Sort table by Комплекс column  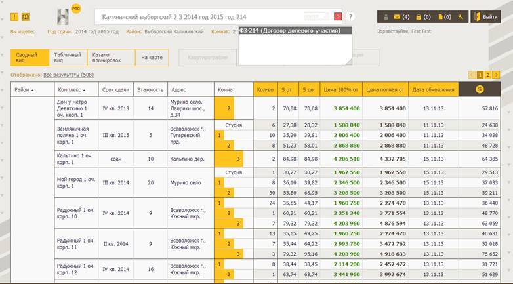(x=76, y=89)
